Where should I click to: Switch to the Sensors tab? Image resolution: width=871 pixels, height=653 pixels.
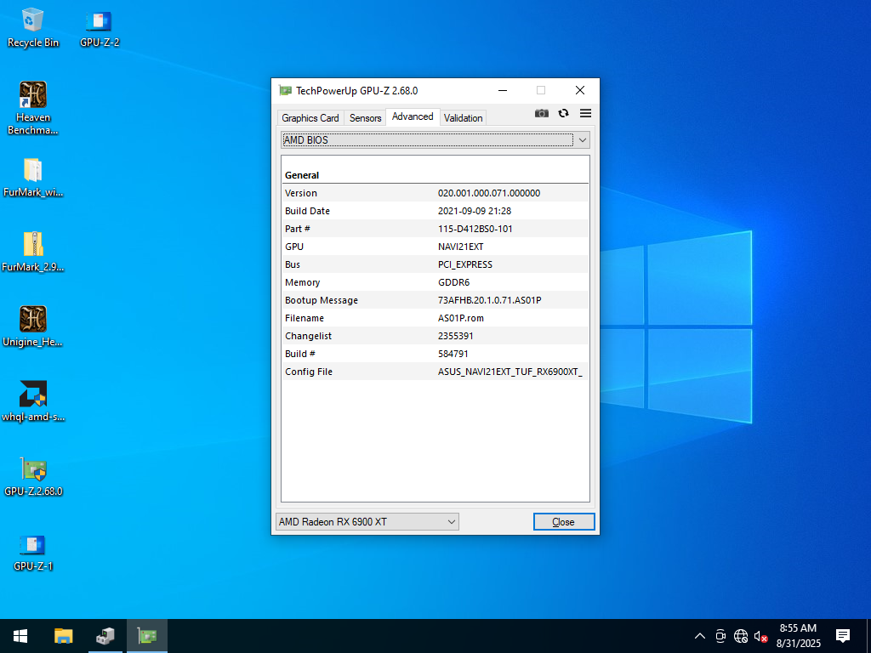pos(365,117)
